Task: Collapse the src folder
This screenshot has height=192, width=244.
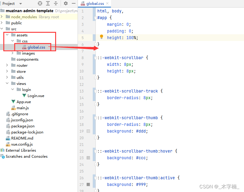Action: [2, 29]
